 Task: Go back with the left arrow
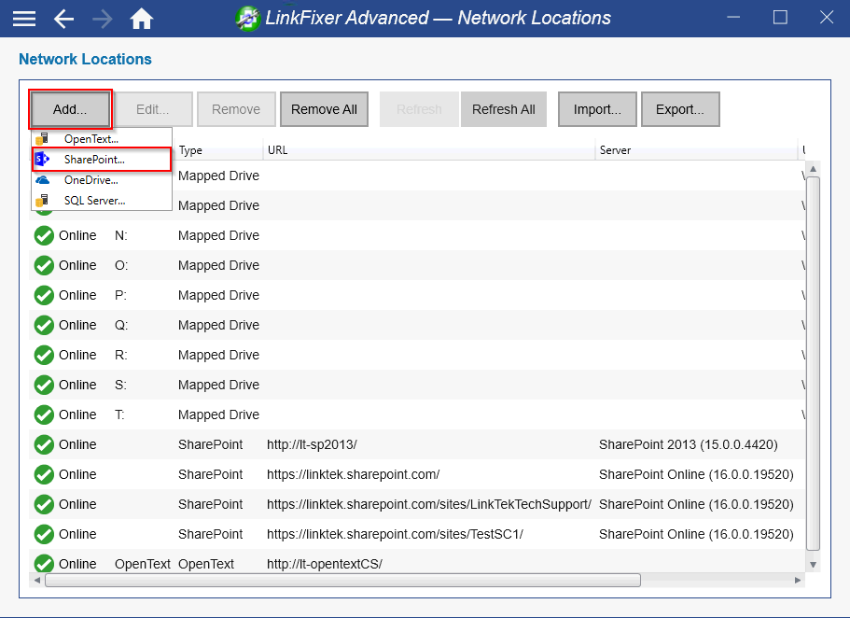point(63,19)
